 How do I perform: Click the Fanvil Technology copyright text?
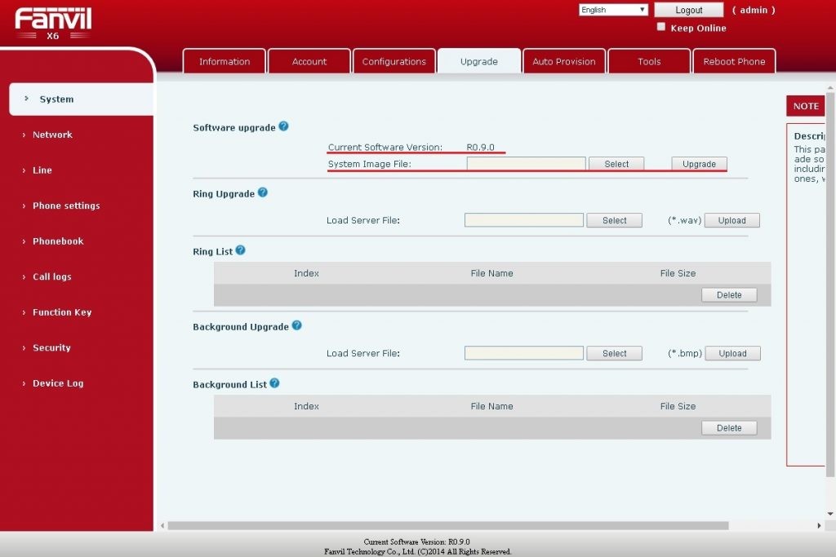[x=417, y=551]
